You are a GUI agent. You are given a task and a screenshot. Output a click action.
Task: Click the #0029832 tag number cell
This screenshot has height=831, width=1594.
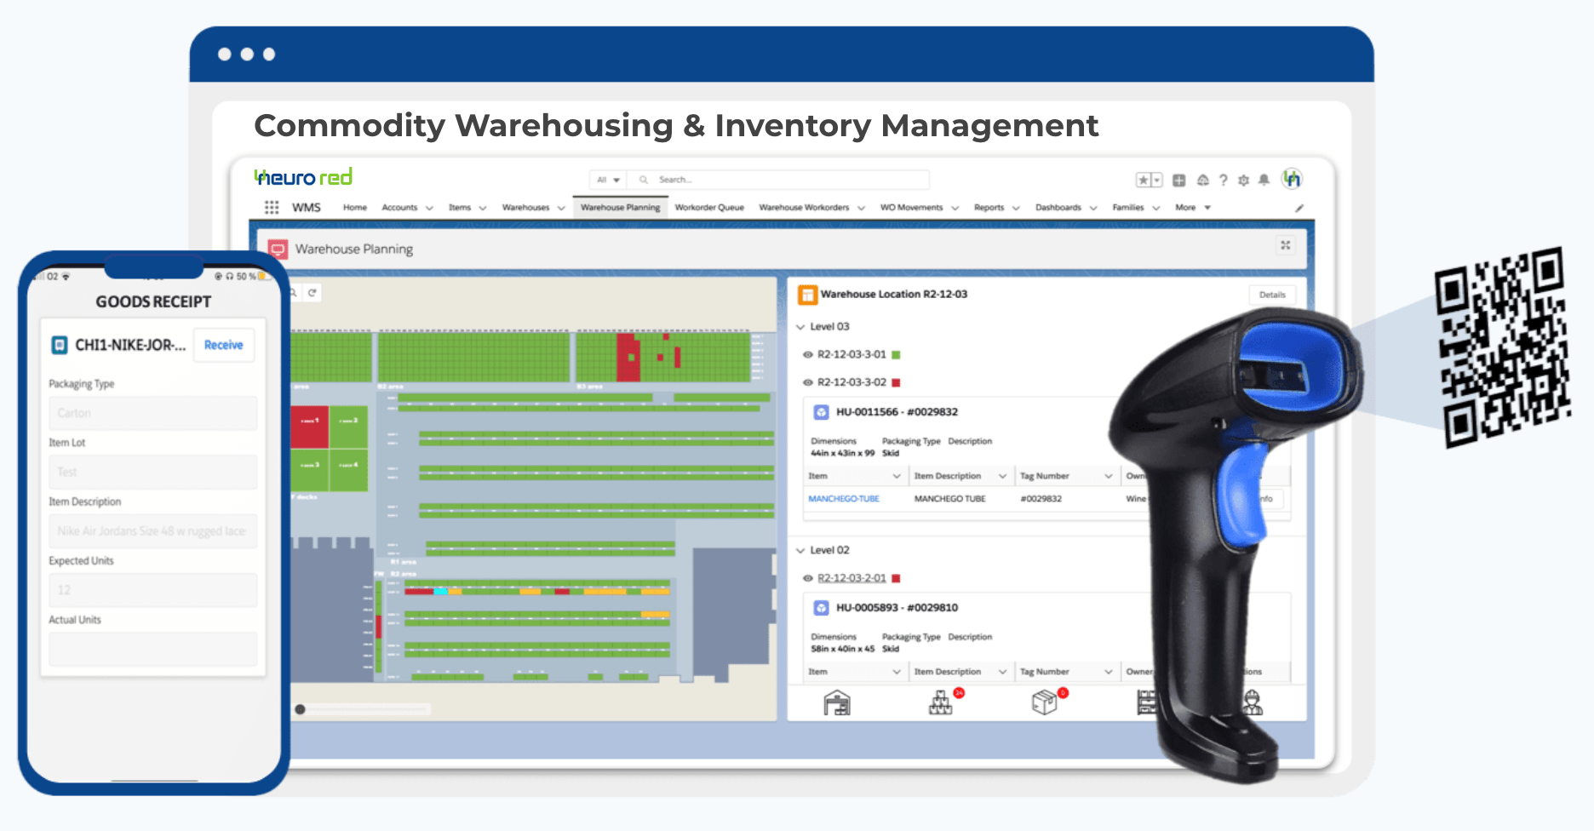(1041, 499)
